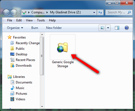Open Recent Places under Favorites
The height and width of the screenshot is (111, 135).
(x=25, y=60)
